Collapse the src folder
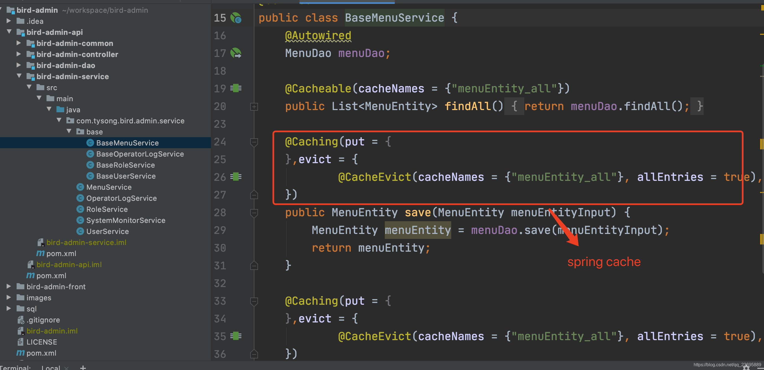Viewport: 764px width, 370px height. coord(29,87)
